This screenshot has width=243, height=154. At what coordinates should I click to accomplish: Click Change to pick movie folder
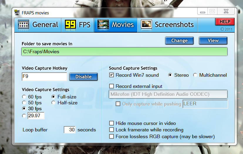[x=179, y=41]
